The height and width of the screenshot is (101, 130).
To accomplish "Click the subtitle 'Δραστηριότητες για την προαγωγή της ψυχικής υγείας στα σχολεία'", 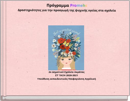I will tap(67, 11).
